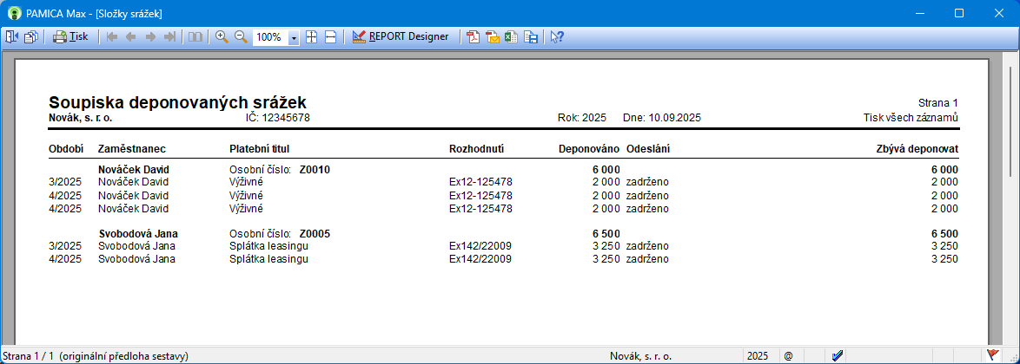Click the red flag in status bar
Image resolution: width=1020 pixels, height=364 pixels.
coord(992,354)
